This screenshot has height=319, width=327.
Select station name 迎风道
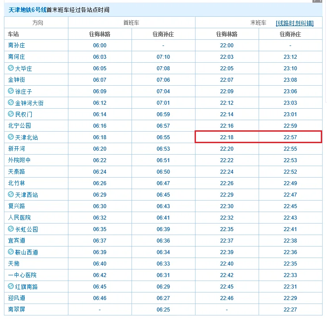16,298
